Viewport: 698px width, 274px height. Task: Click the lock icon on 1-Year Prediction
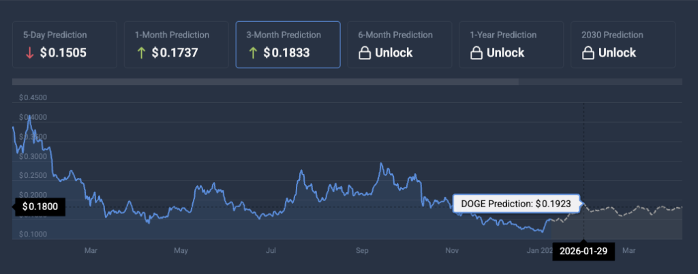476,53
